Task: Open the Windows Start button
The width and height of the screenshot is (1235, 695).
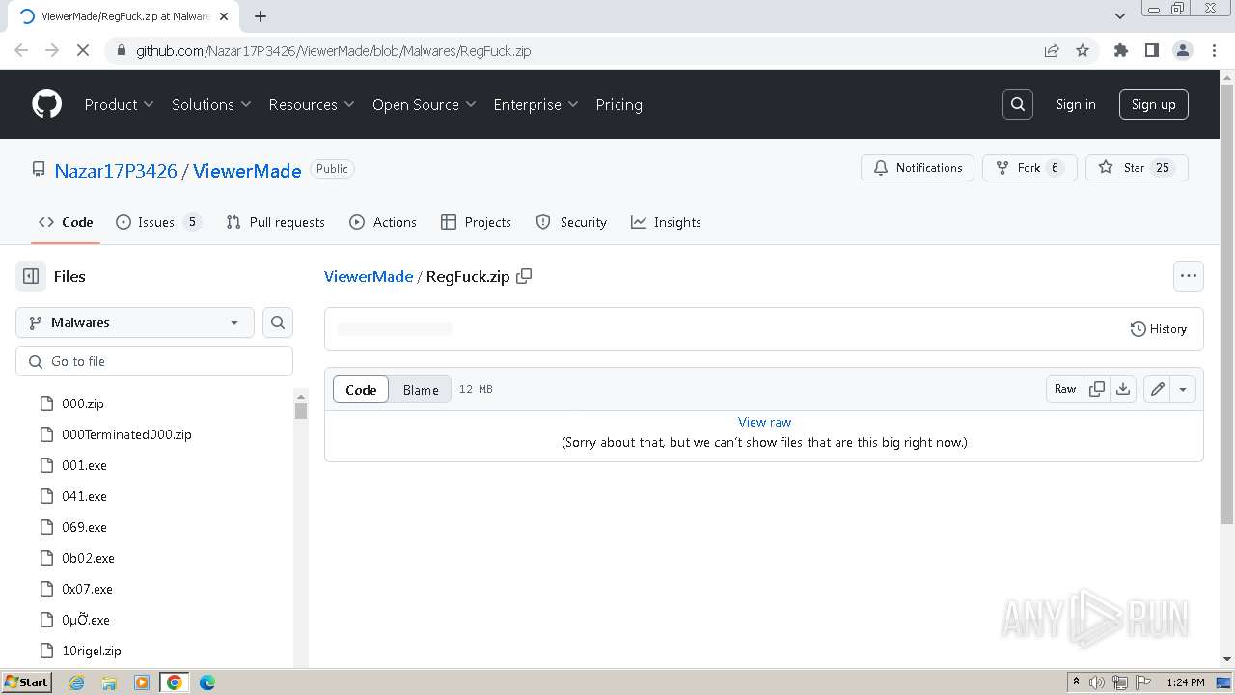Action: tap(27, 682)
